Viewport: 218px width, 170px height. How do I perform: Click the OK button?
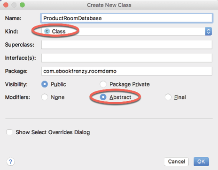click(x=201, y=162)
